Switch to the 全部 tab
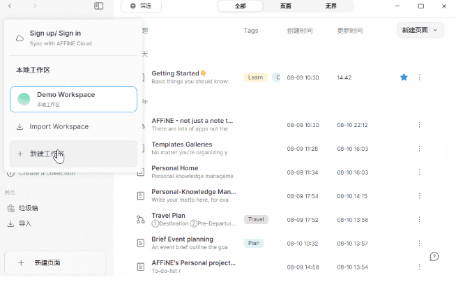 [241, 6]
